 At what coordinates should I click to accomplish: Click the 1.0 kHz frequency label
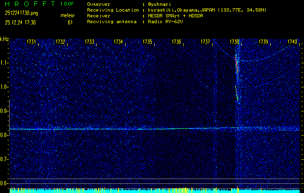[x=4, y=87]
